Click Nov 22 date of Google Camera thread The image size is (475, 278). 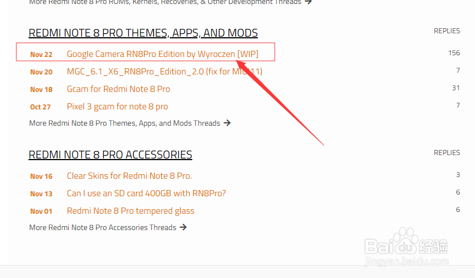click(41, 55)
